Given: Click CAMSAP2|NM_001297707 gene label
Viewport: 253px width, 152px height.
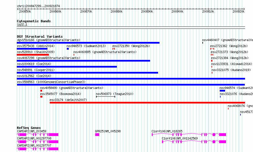Looking at the screenshot, I should pos(34,145).
